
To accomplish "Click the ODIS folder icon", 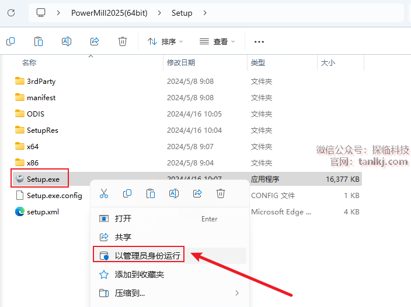I will tap(20, 114).
